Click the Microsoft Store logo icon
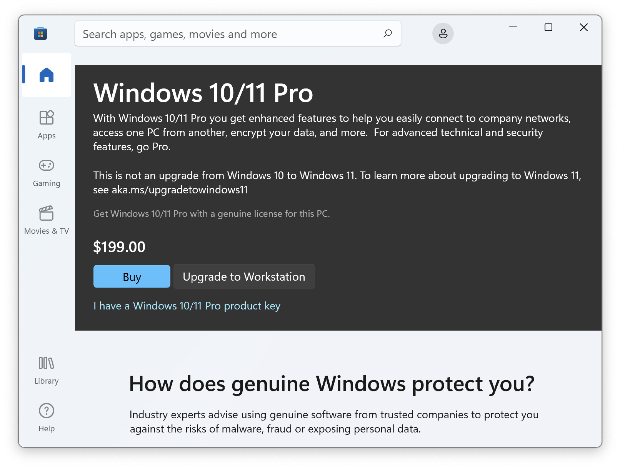620x469 pixels. point(40,34)
